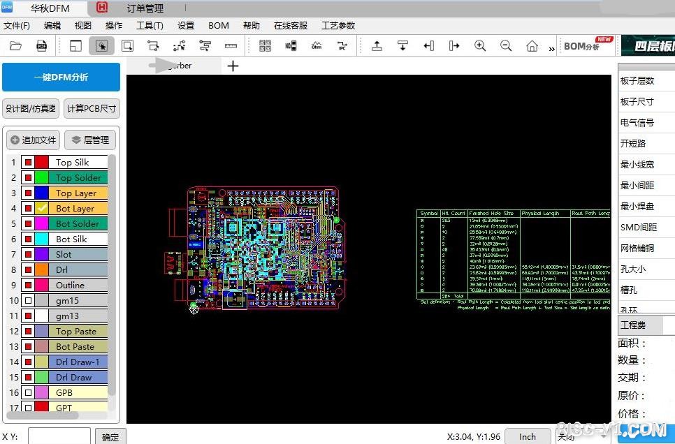675x444 pixels.
Task: Click the panelization grid icon
Action: [265, 46]
